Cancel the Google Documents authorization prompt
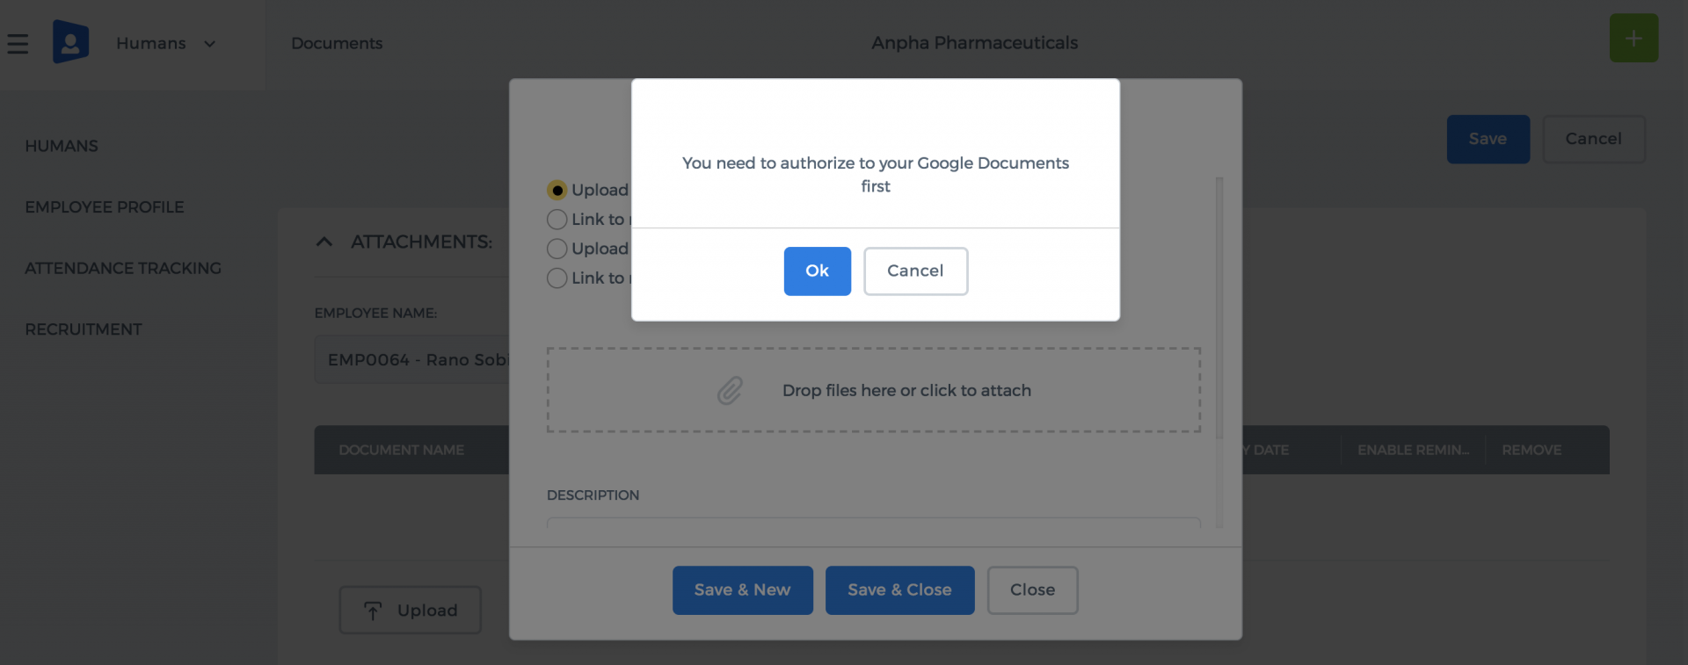The image size is (1688, 665). 915,271
